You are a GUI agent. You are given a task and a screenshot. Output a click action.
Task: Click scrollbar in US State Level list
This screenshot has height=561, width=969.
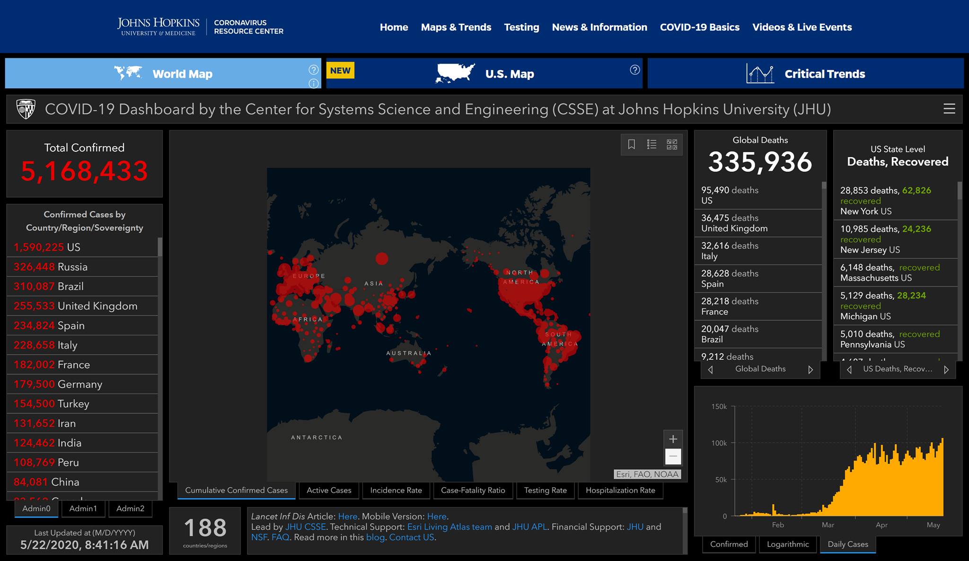[960, 191]
